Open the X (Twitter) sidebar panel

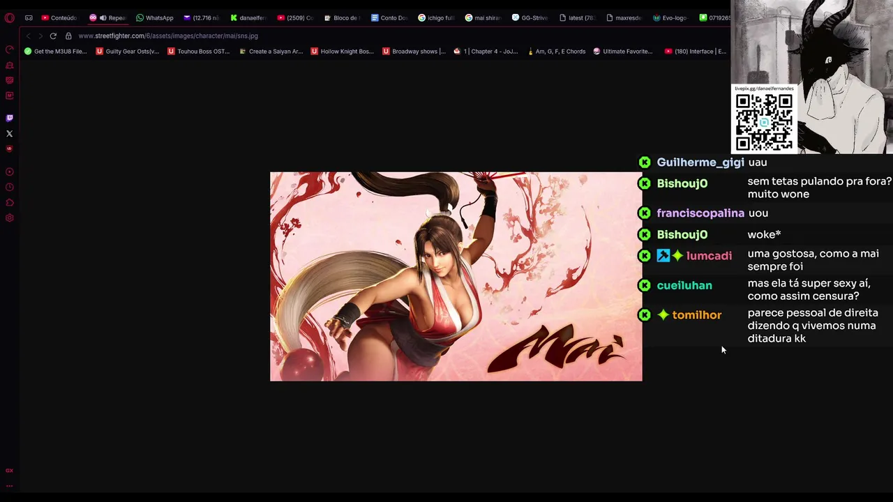click(9, 133)
